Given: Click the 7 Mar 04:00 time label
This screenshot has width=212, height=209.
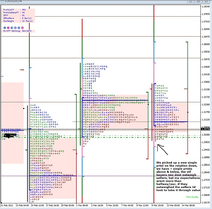Looking at the screenshot, I should click(127, 206).
